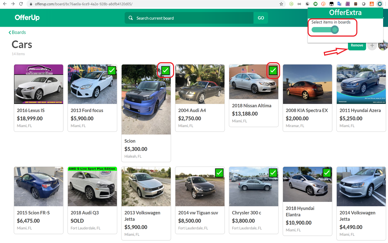Click the $6,475.00 price
Image resolution: width=388 pixels, height=243 pixels.
point(28,221)
